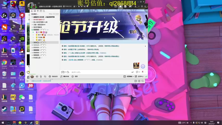Open 应用中心 app center

[139, 77]
